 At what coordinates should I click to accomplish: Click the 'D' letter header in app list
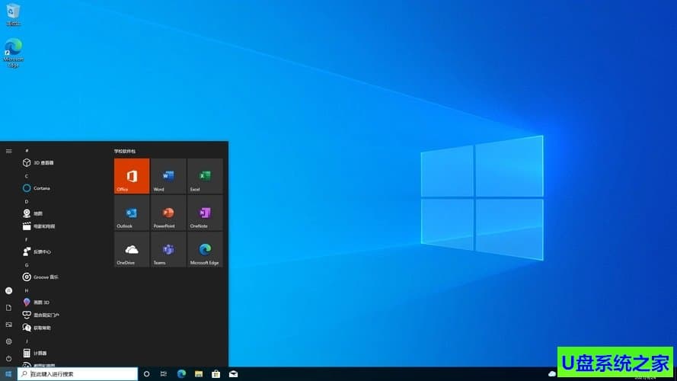[27, 202]
